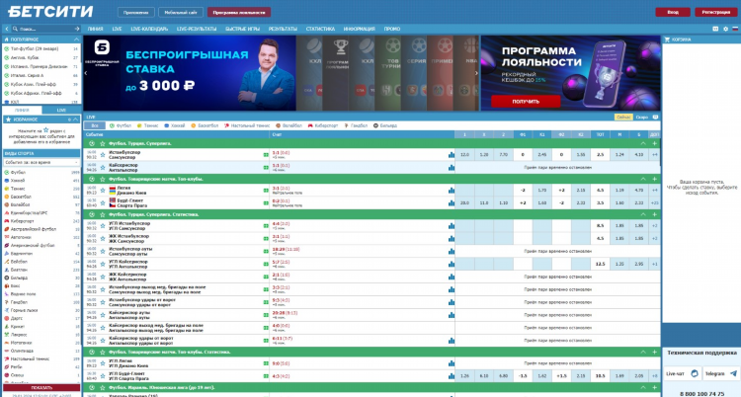The width and height of the screenshot is (741, 397).
Task: Open ПРОМО in top navigation
Action: click(x=392, y=29)
